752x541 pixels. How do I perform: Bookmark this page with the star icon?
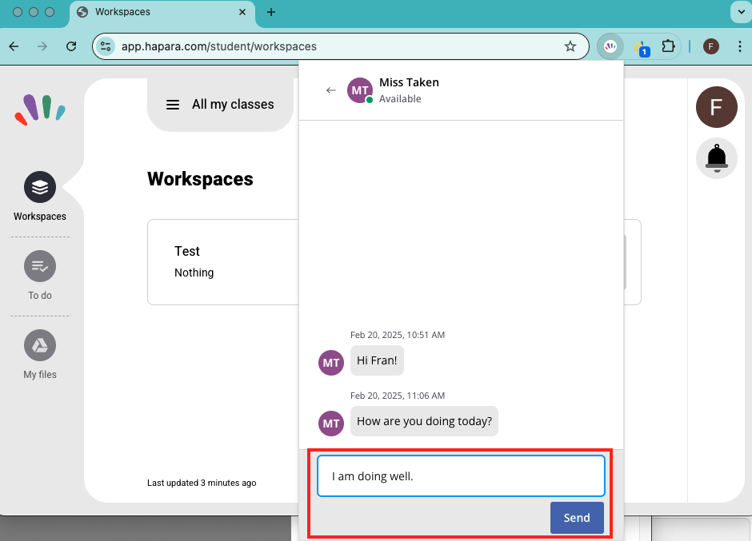[570, 46]
